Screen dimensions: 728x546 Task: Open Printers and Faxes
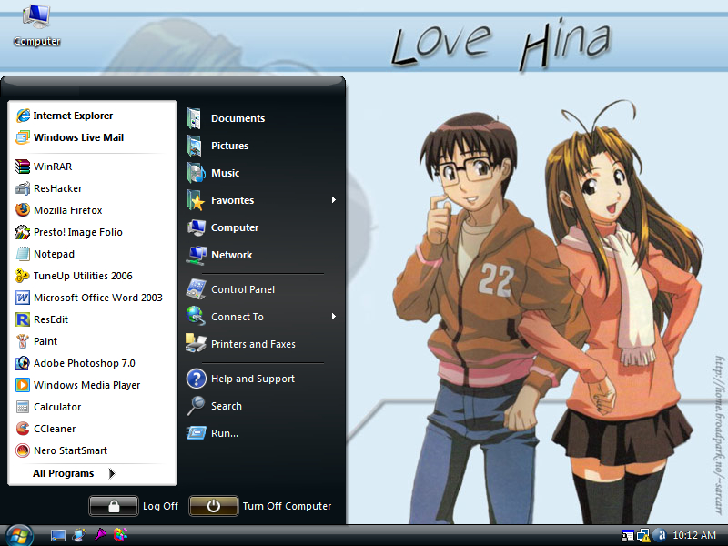point(241,344)
